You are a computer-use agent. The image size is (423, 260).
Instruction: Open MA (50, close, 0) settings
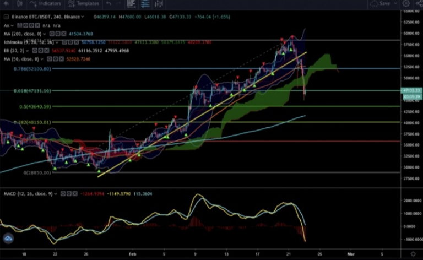tap(55, 59)
